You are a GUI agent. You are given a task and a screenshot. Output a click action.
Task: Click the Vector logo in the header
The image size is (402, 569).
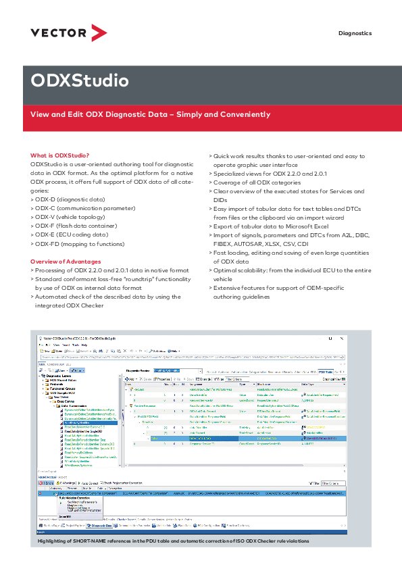pyautogui.click(x=69, y=32)
